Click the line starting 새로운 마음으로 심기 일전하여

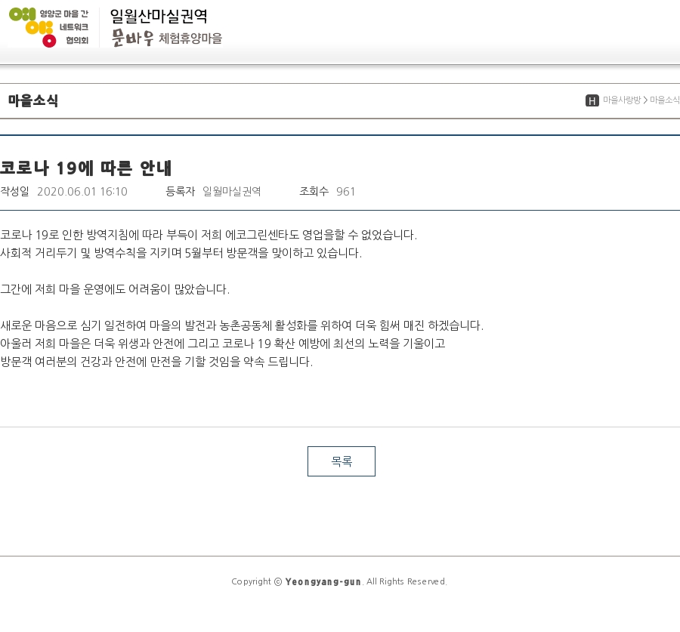coord(242,325)
